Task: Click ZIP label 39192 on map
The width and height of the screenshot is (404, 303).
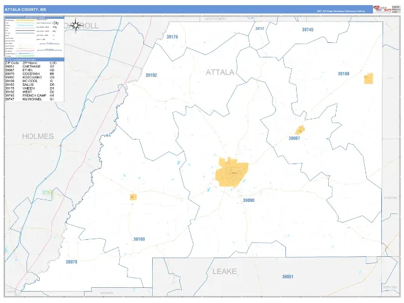Action: click(151, 75)
